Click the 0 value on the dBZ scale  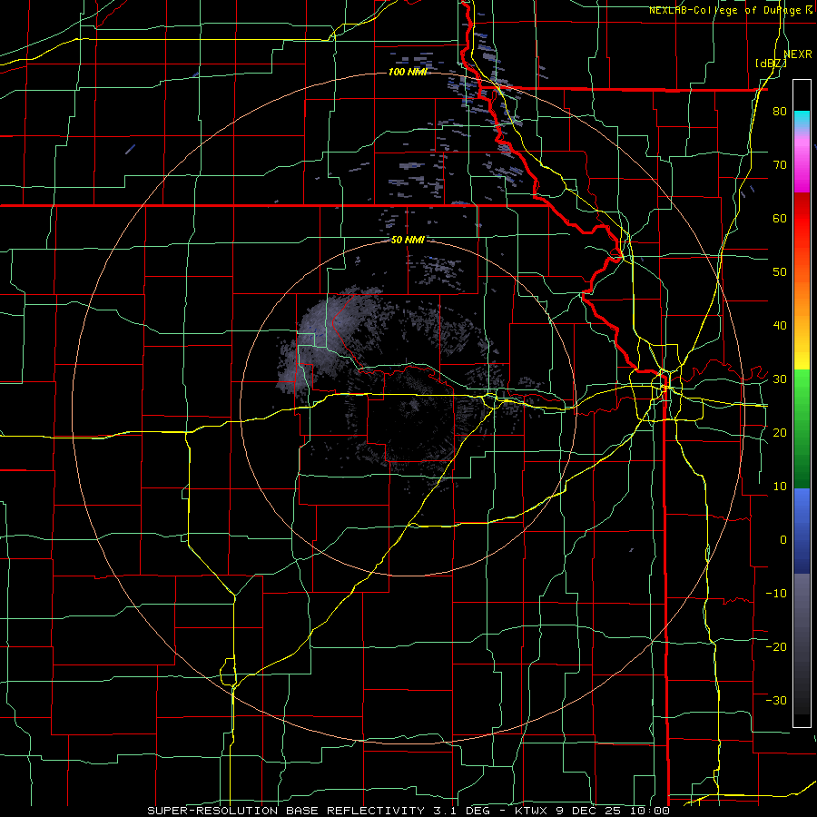point(783,540)
